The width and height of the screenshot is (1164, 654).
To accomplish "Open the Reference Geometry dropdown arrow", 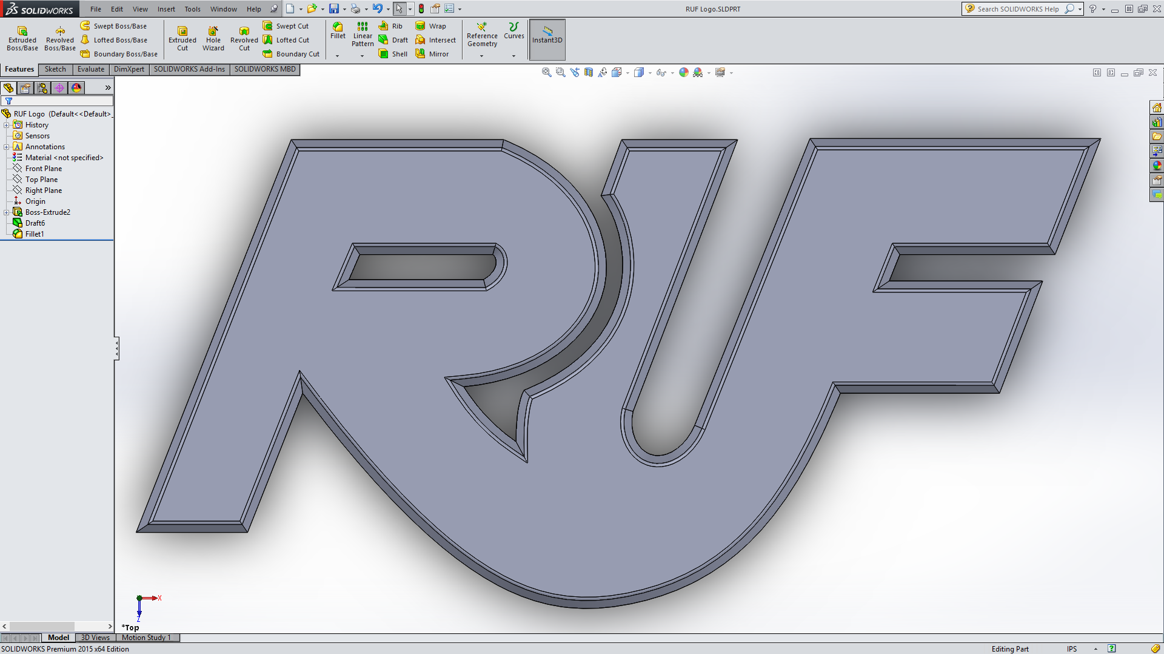I will coord(482,56).
